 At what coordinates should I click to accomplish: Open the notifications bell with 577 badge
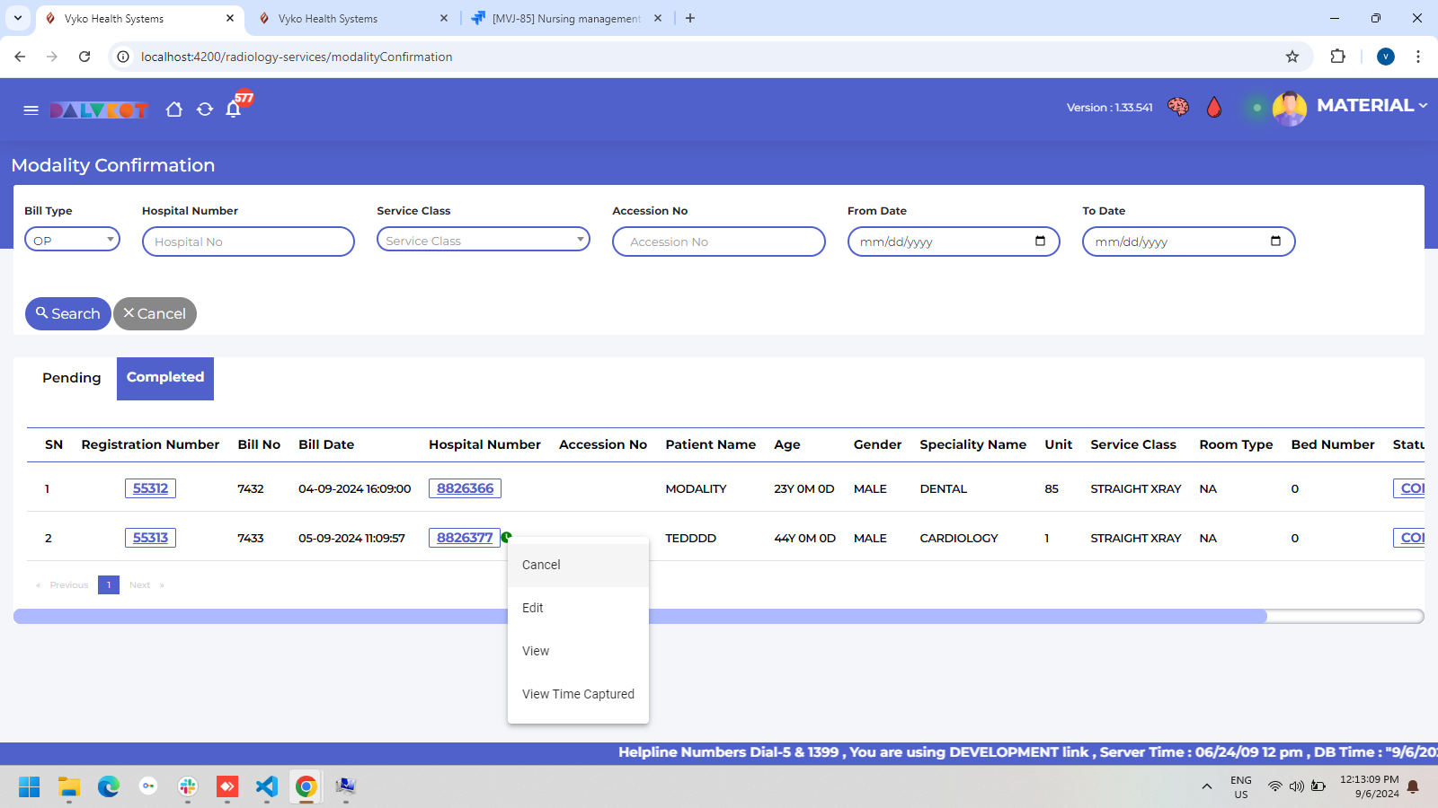tap(234, 110)
